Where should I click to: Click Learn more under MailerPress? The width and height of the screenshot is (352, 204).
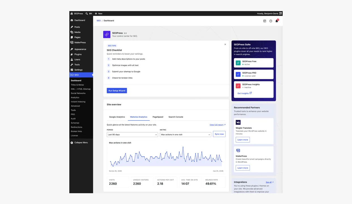pyautogui.click(x=243, y=168)
